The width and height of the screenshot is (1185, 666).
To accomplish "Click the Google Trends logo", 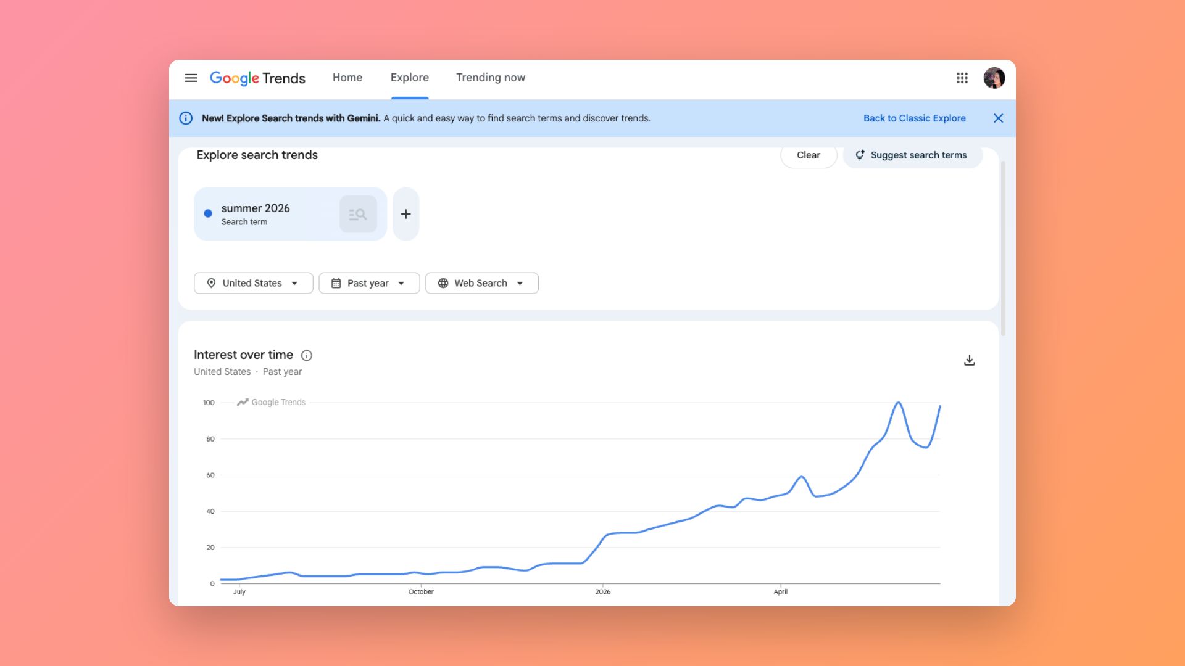I will (x=257, y=78).
